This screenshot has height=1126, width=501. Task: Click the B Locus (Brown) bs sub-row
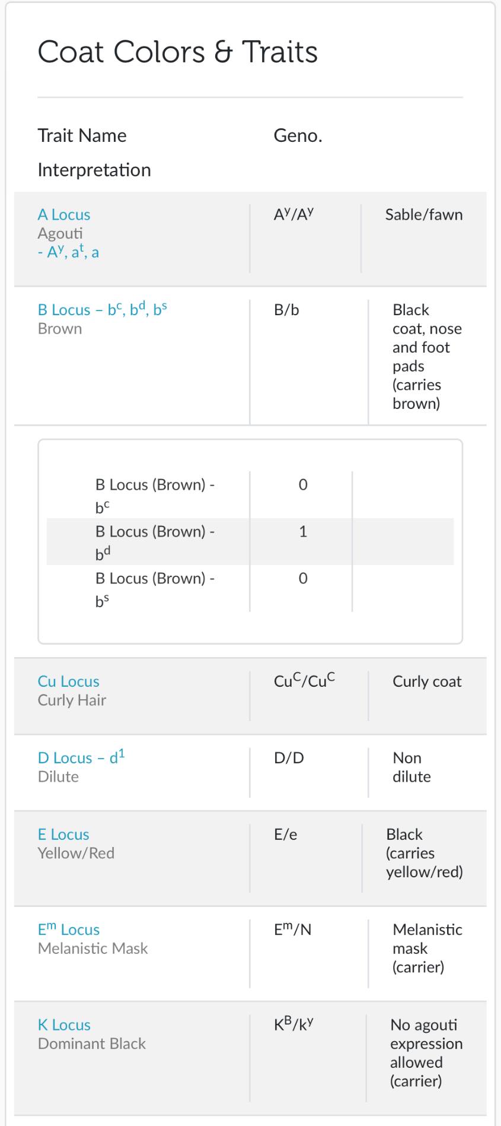[155, 588]
